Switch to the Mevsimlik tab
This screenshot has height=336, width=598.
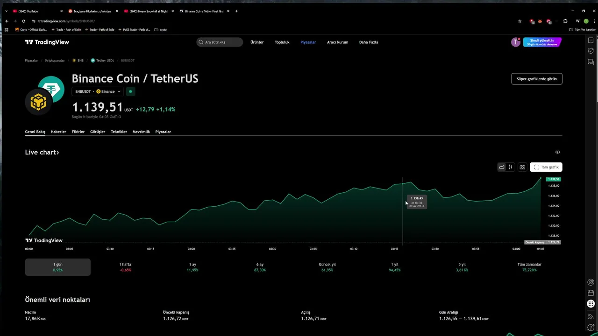pos(141,132)
